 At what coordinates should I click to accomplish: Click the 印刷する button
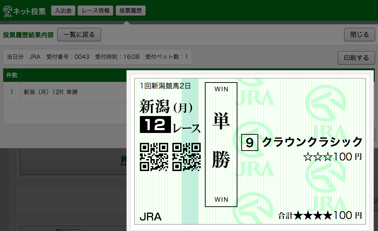click(356, 58)
